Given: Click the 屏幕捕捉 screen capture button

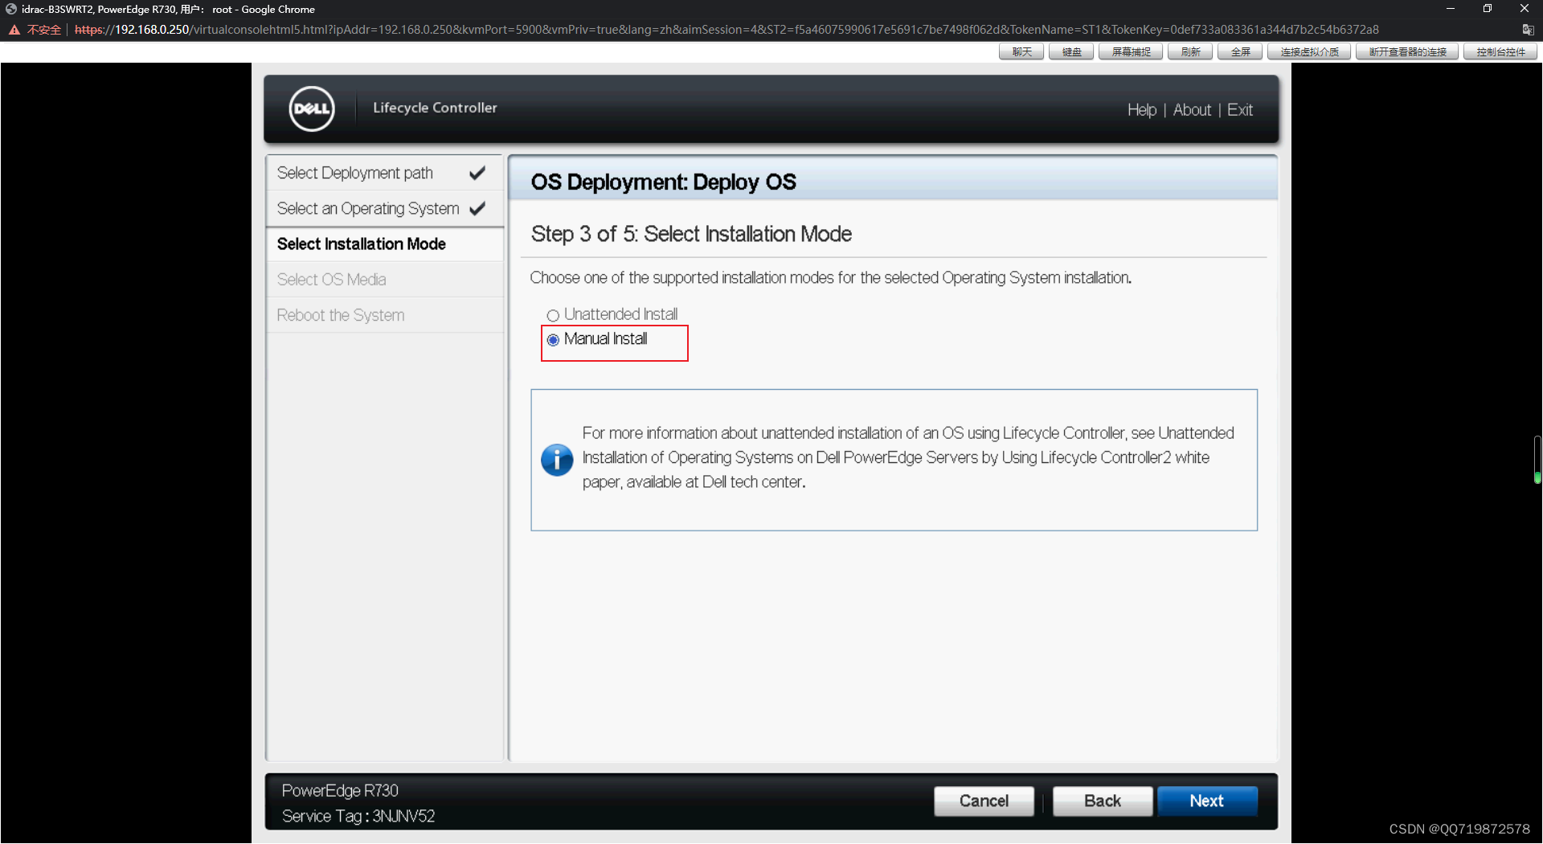Looking at the screenshot, I should pos(1131,51).
